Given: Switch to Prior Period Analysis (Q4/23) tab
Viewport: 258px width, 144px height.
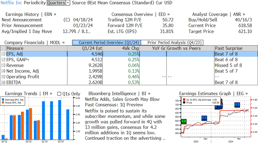Looking at the screenshot, I should click(x=172, y=43).
